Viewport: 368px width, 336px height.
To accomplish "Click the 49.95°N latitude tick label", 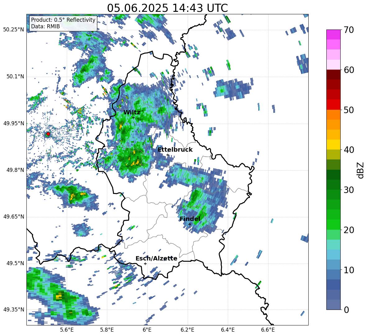I will [14, 123].
